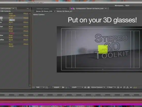This screenshot has height=107, width=142.
Task: Click the 0.00 value under the 'tion' row
Action: (11, 37)
